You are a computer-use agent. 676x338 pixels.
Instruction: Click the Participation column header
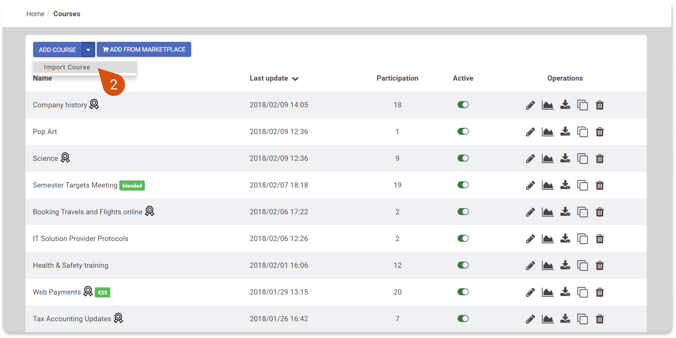[x=397, y=78]
